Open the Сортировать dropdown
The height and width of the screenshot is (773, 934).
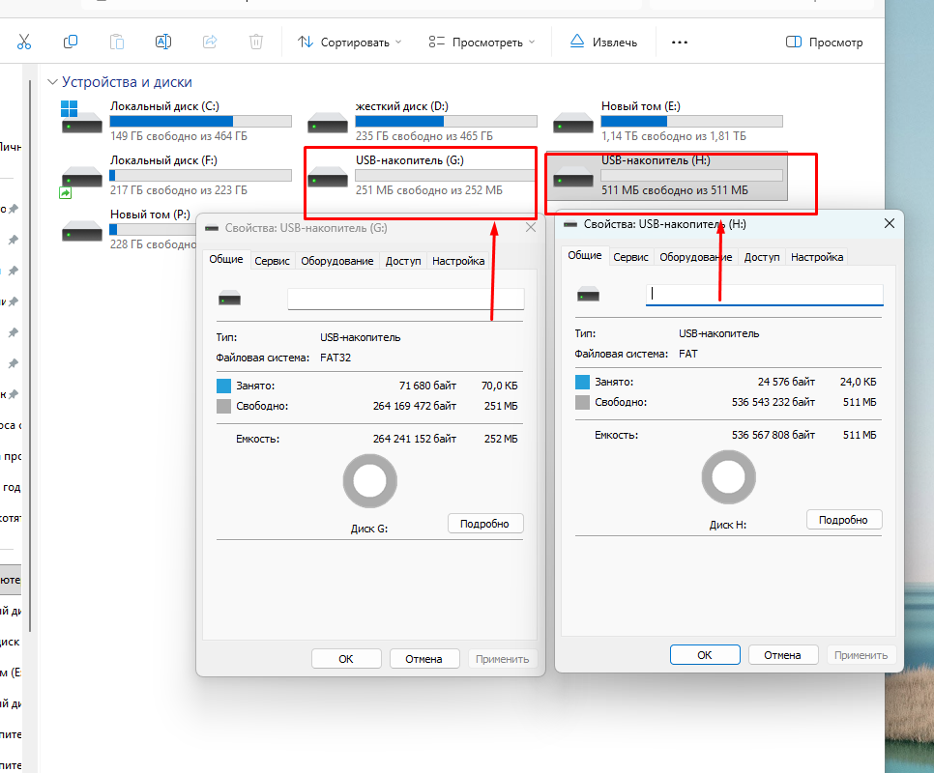[350, 43]
